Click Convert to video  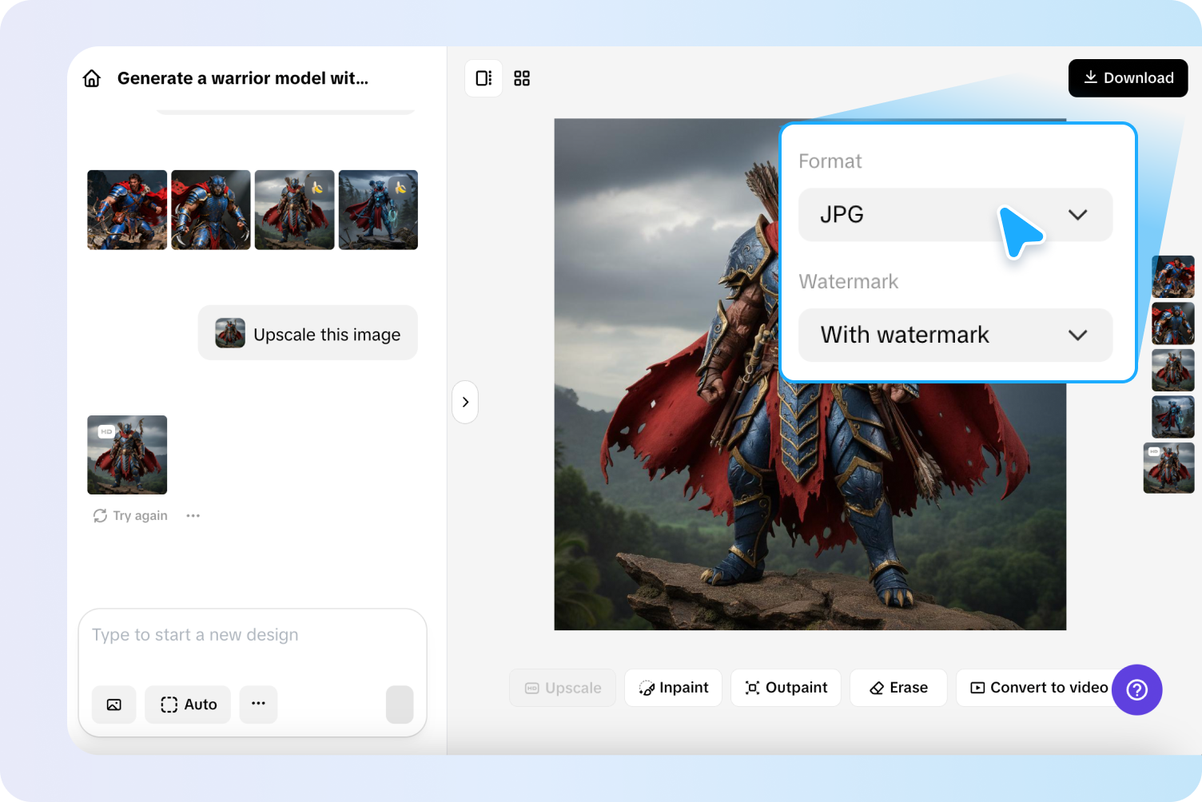(x=1038, y=688)
